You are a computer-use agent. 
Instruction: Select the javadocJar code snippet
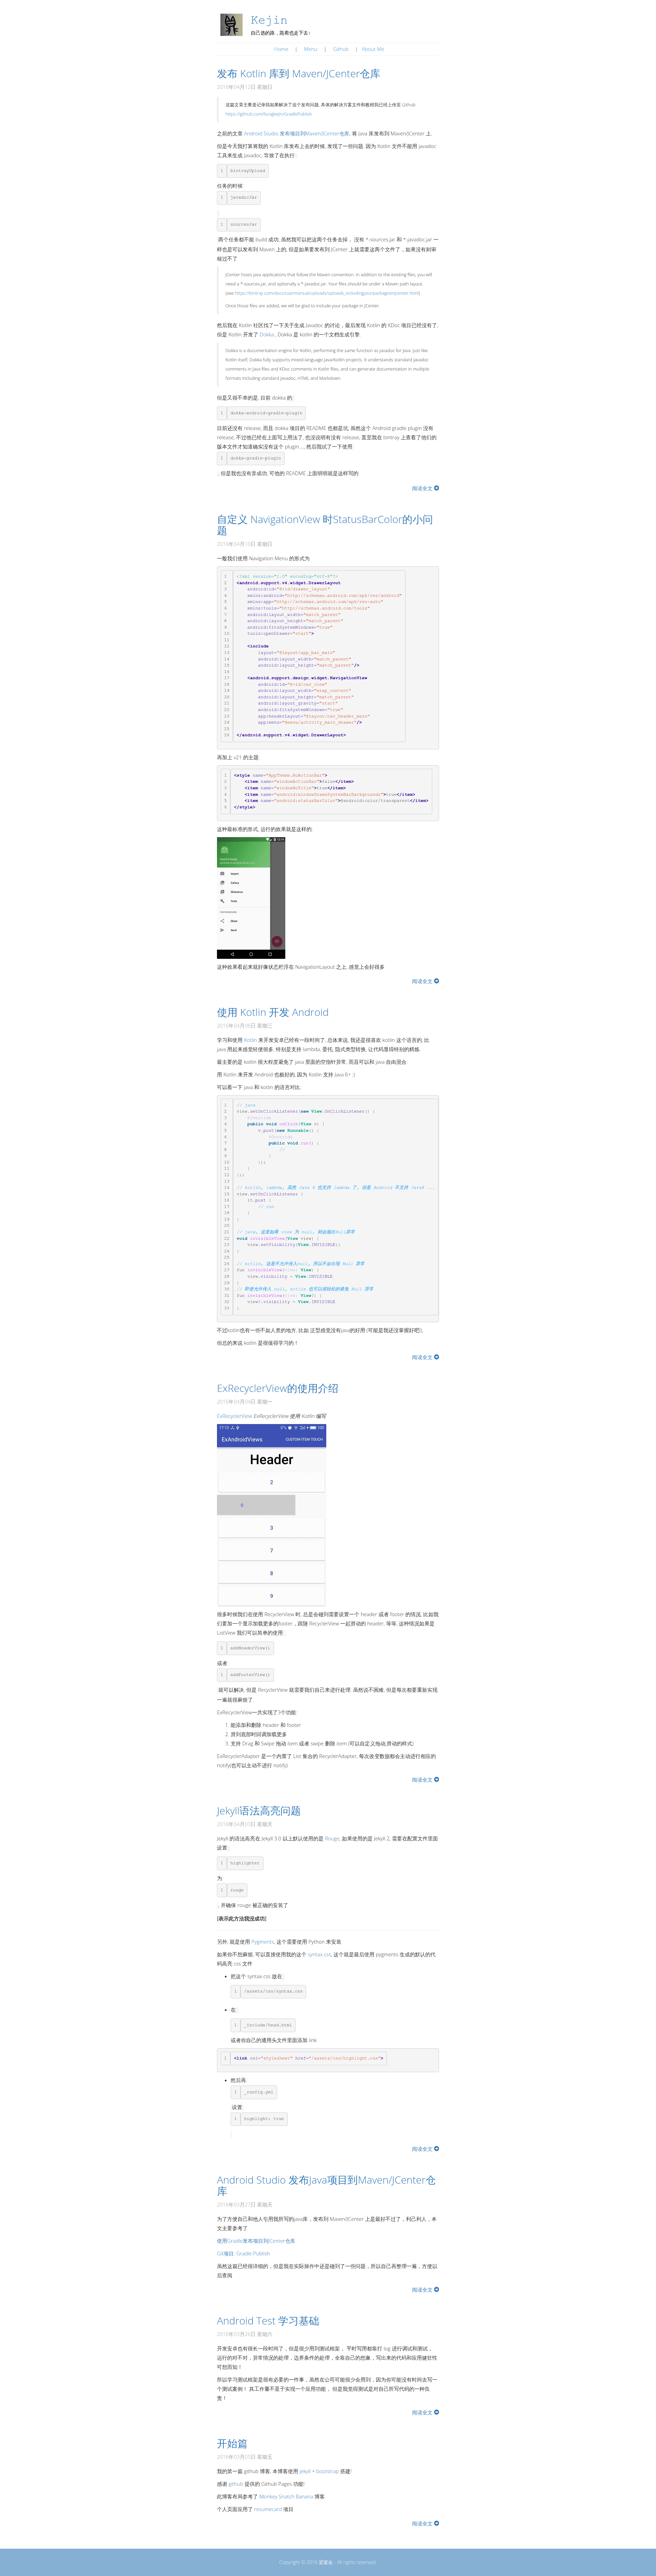[x=239, y=198]
